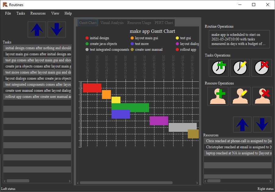Open the Resources menu
Image resolution: width=275 pixels, height=192 pixels.
(38, 13)
